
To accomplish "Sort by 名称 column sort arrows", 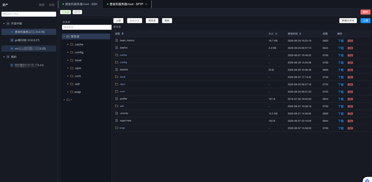I will click(122, 34).
